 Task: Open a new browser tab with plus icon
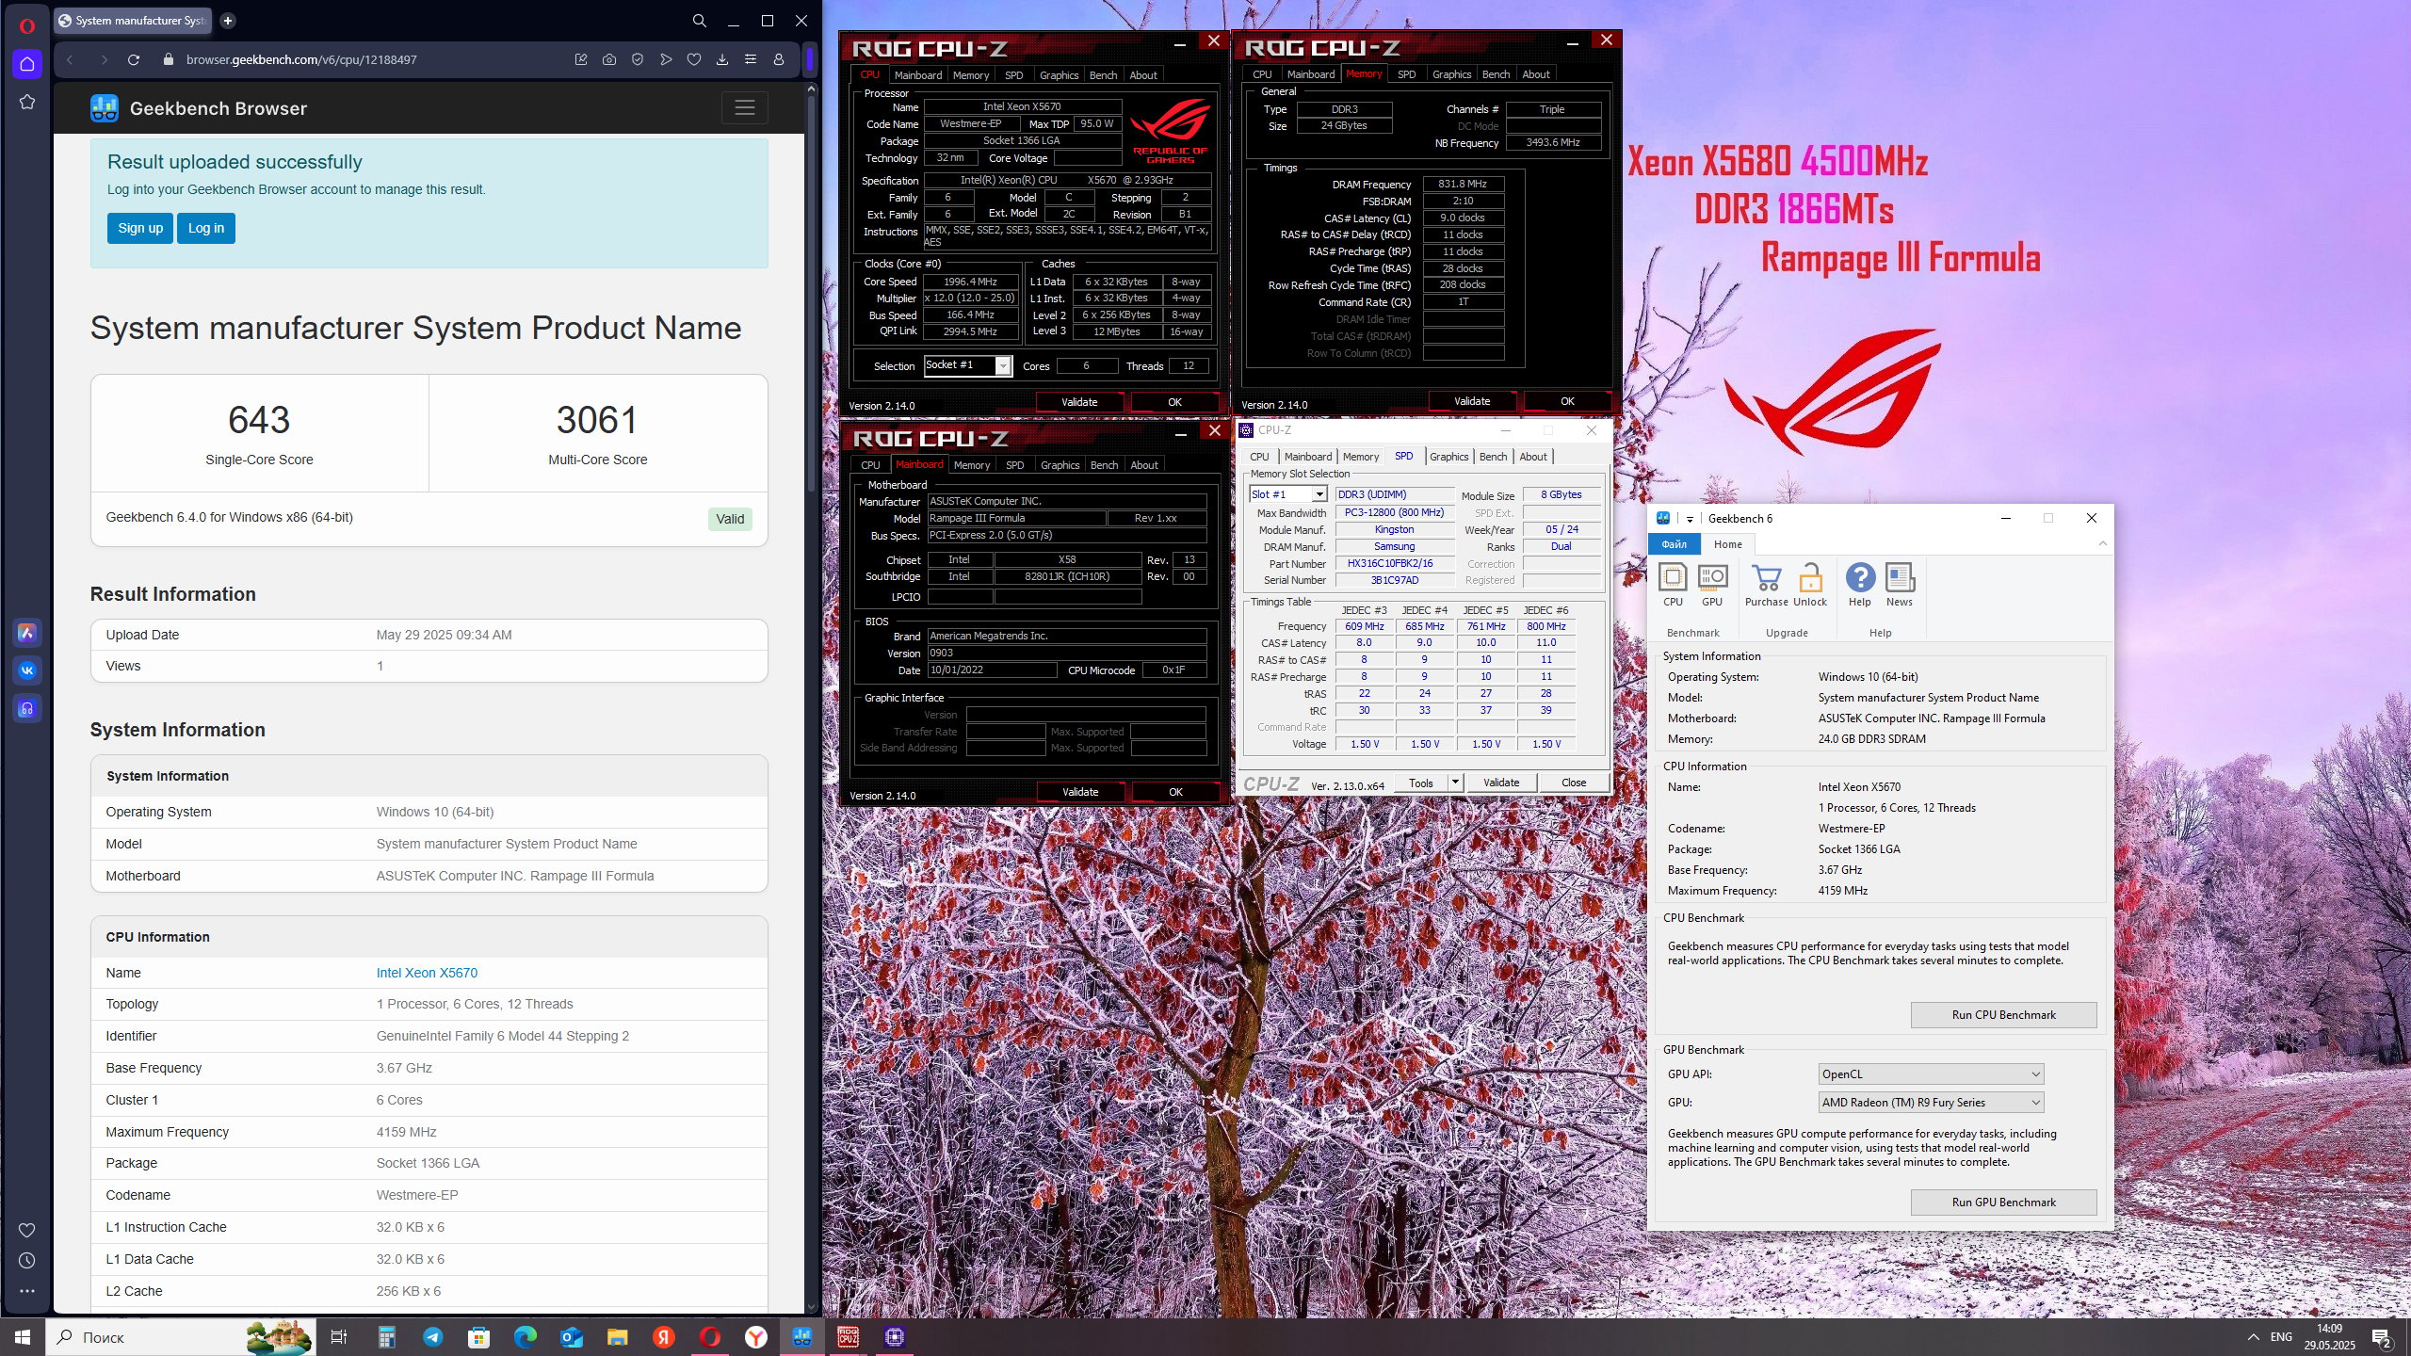tap(228, 21)
